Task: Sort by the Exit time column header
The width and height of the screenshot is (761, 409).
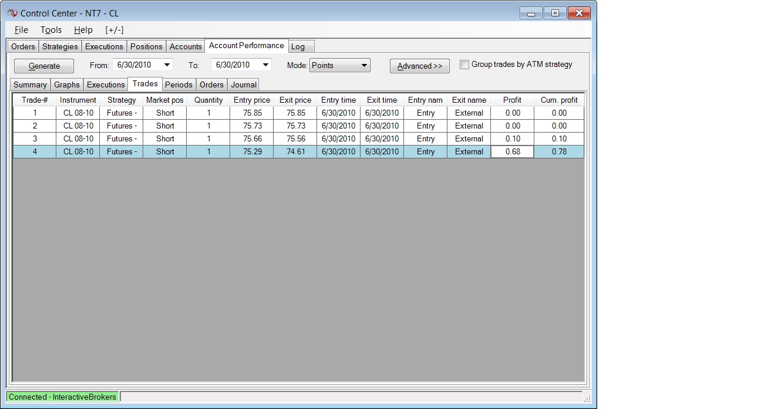Action: [x=382, y=100]
